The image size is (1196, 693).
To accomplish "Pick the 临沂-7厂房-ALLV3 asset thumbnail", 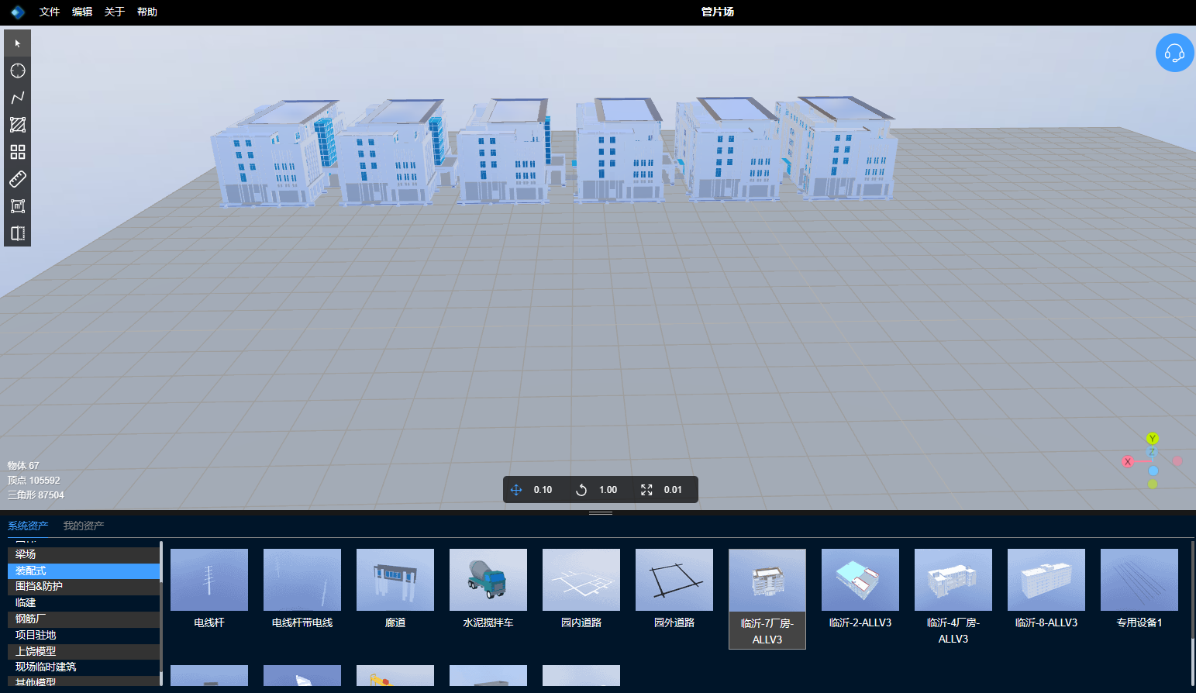I will pos(767,581).
